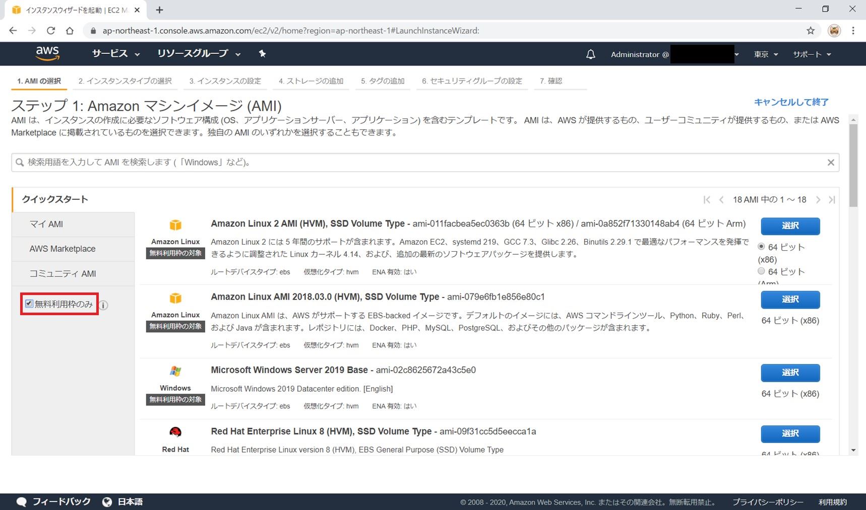Click the 1. AMI の選択 step tab

coord(39,81)
